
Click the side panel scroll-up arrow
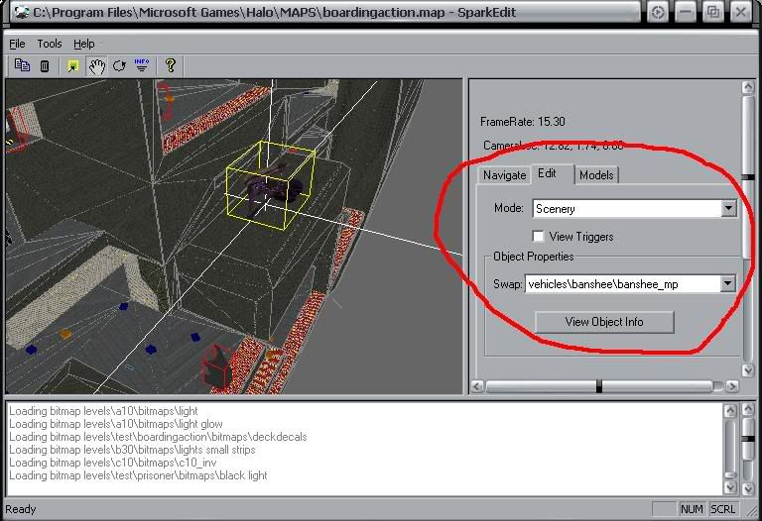coord(748,87)
